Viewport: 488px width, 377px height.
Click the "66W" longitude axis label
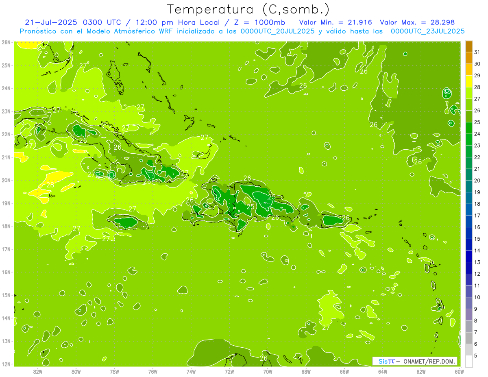tap(344, 371)
